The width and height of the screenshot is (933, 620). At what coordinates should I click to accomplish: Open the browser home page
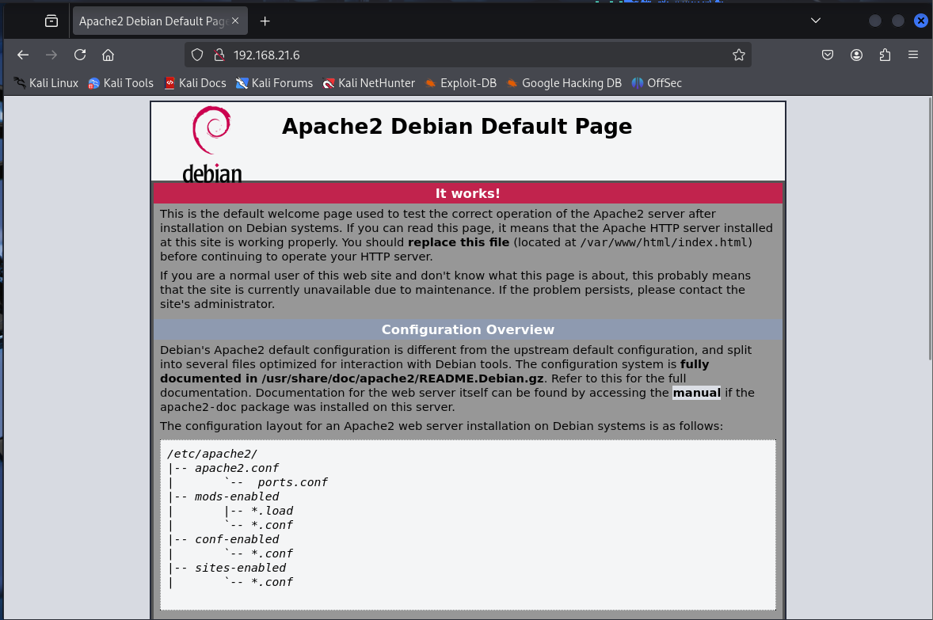pyautogui.click(x=108, y=55)
